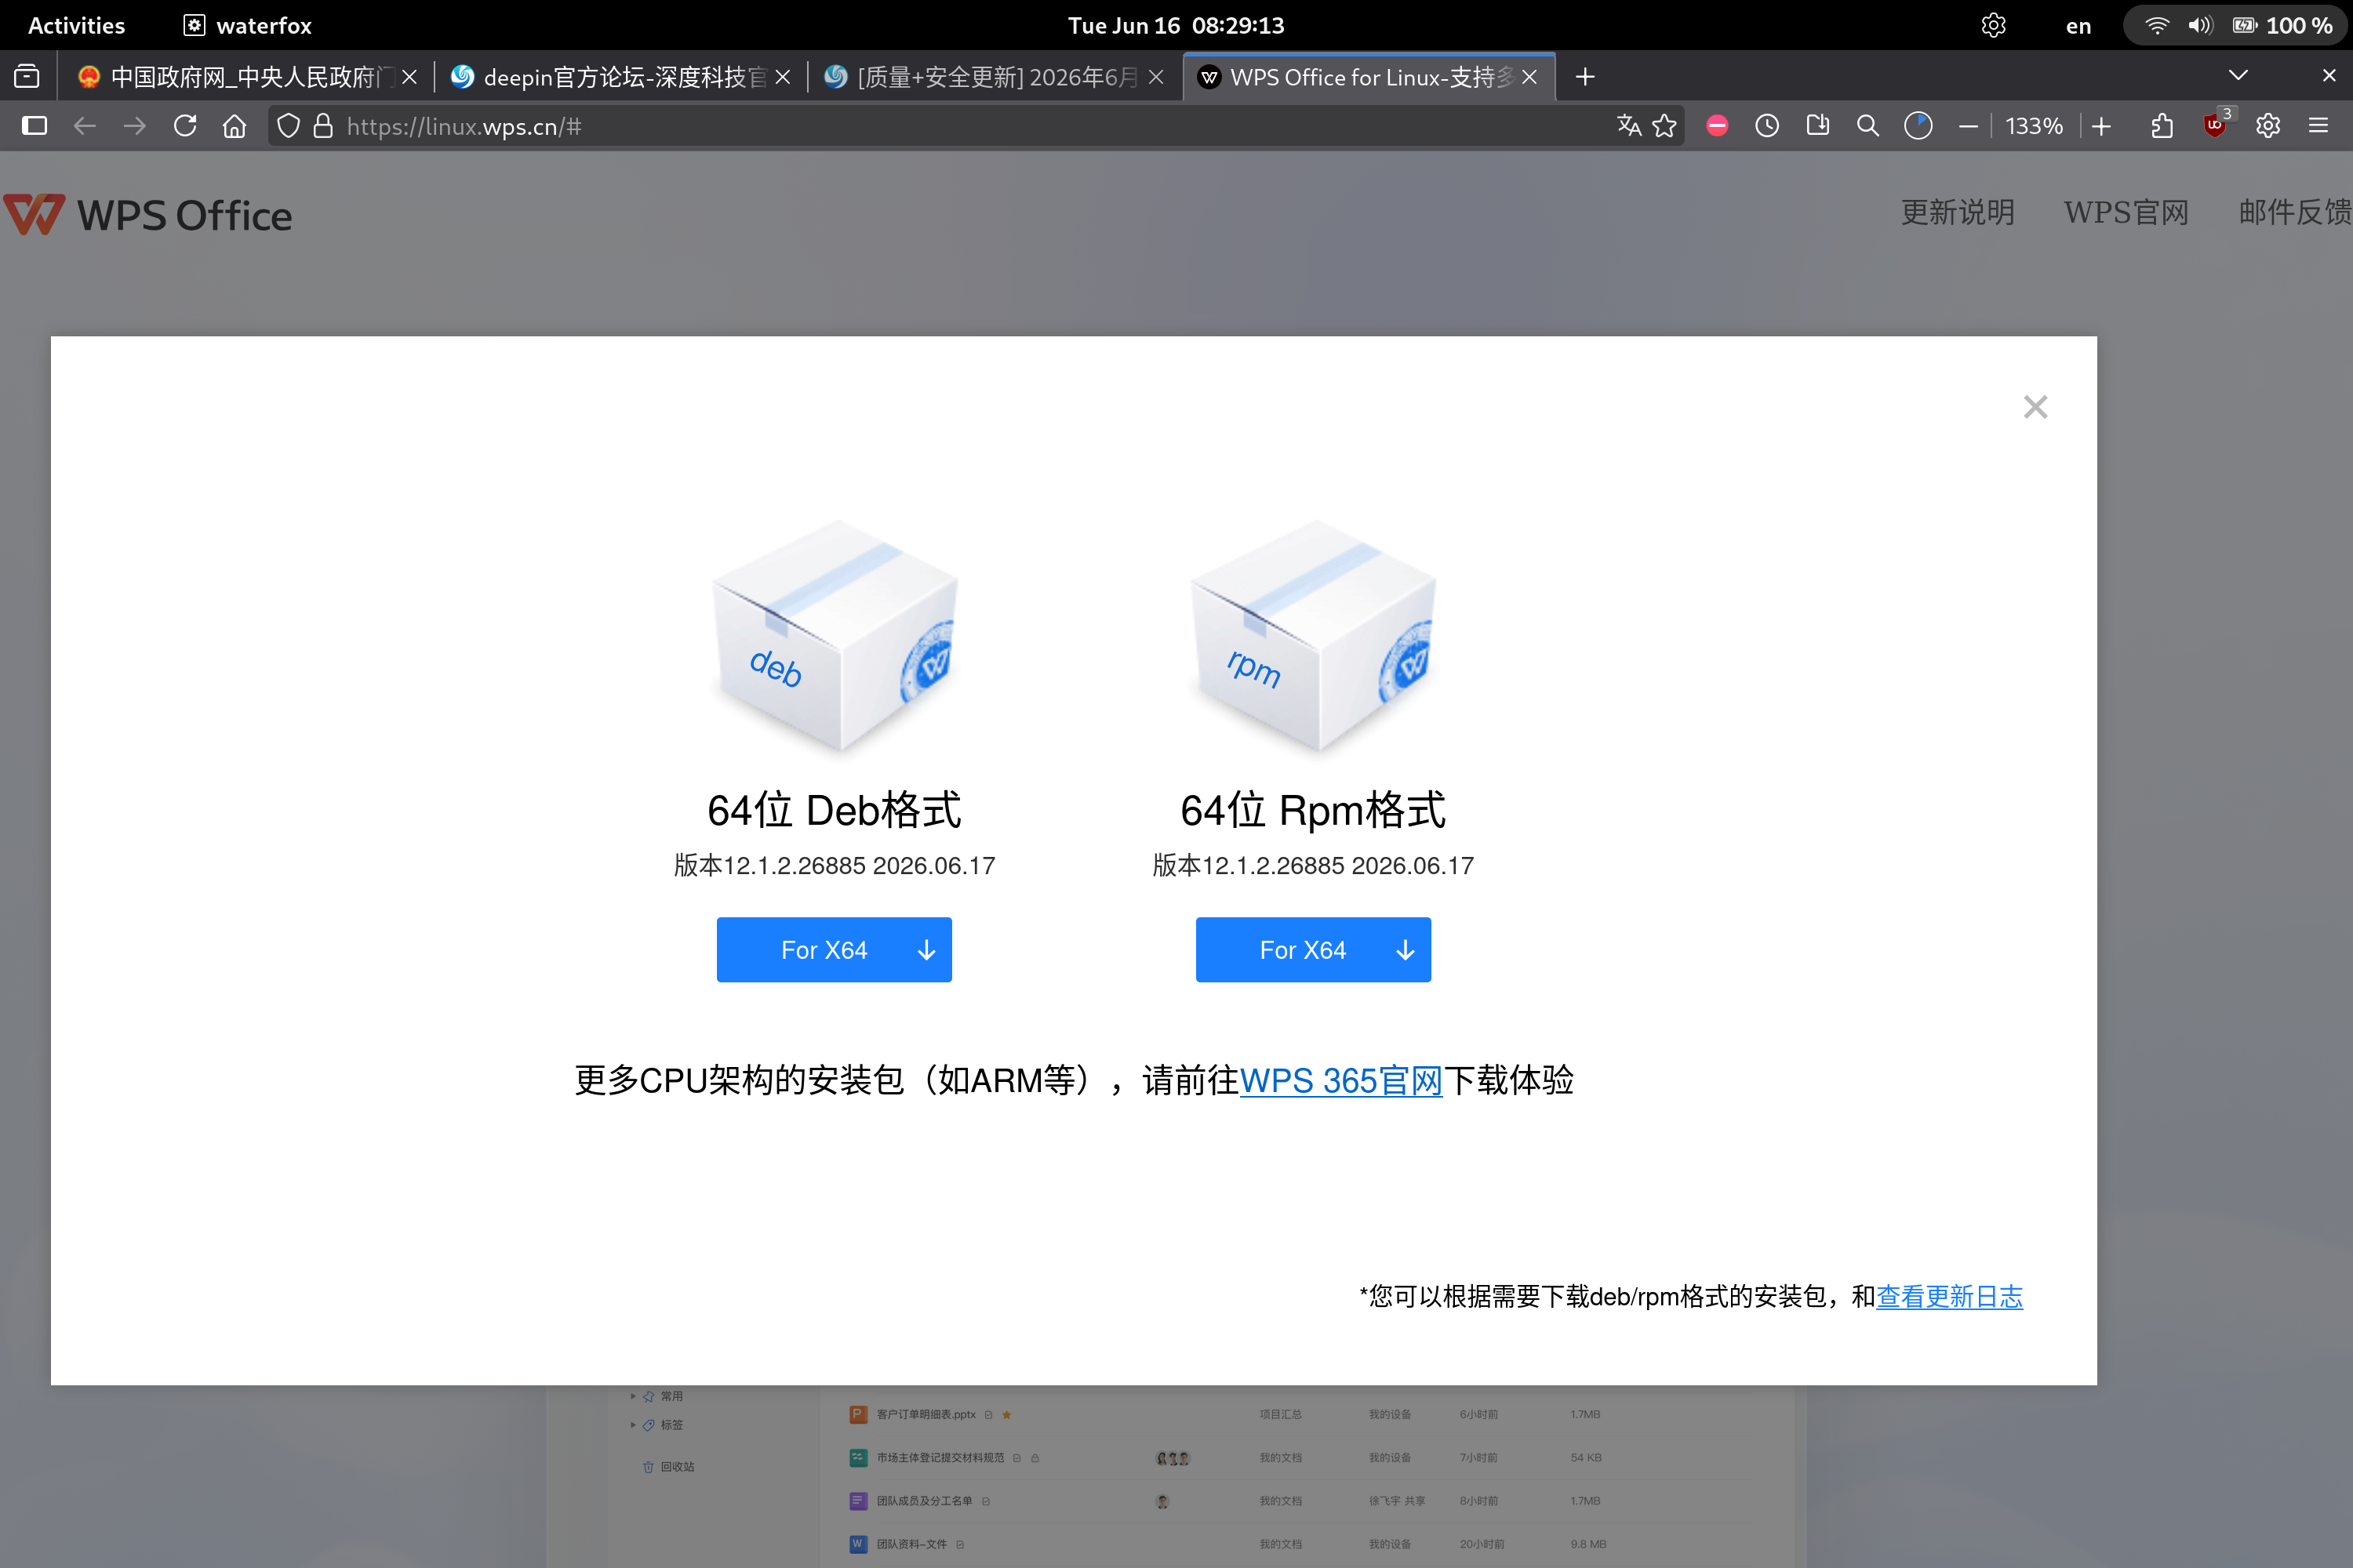Screen dimensions: 2353x1568
Task: Download Deb package For X64
Action: pos(835,949)
